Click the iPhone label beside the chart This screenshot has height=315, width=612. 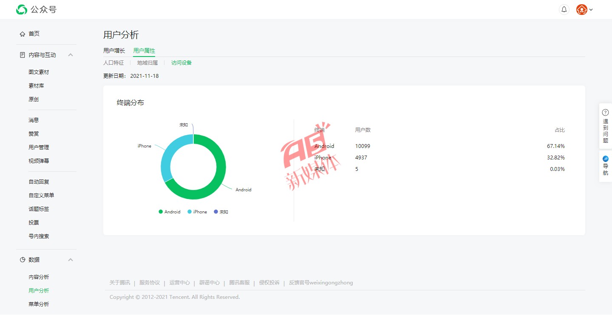[144, 146]
